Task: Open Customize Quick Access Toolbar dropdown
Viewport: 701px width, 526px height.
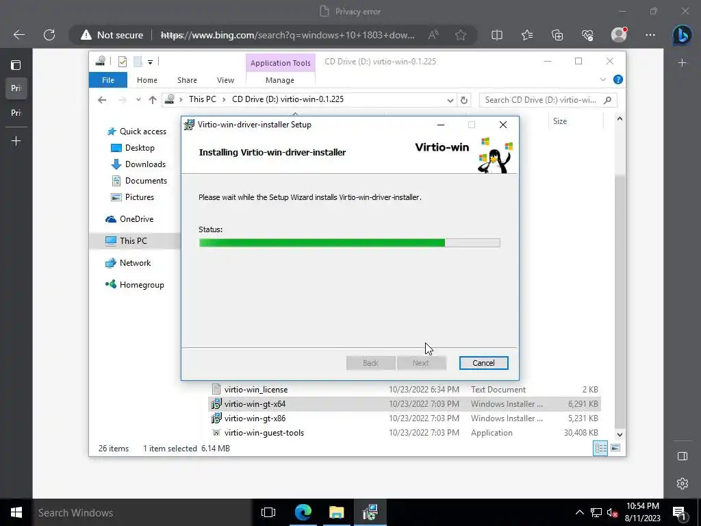Action: [150, 62]
